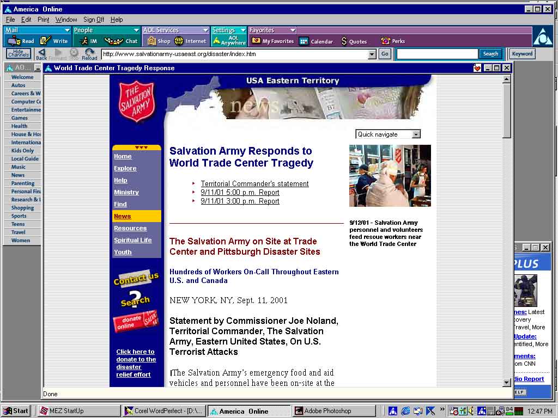Click the Spiritual Life navigation link
Image resolution: width=558 pixels, height=418 pixels.
coord(133,240)
